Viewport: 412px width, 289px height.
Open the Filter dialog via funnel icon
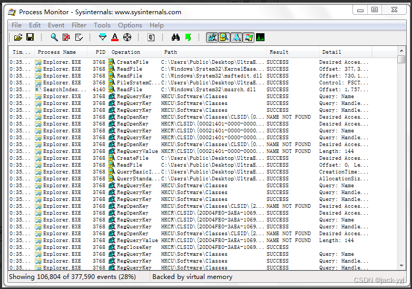click(103, 37)
